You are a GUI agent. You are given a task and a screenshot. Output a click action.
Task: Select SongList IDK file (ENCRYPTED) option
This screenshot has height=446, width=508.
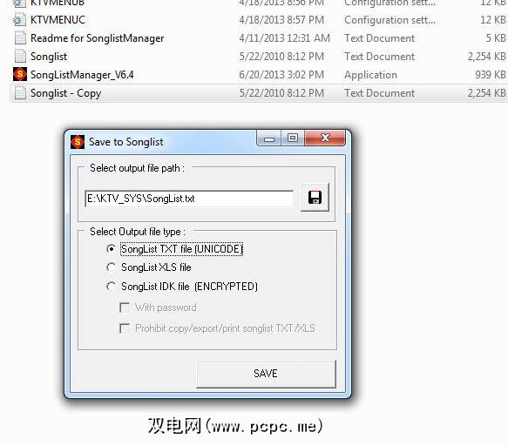pyautogui.click(x=111, y=287)
